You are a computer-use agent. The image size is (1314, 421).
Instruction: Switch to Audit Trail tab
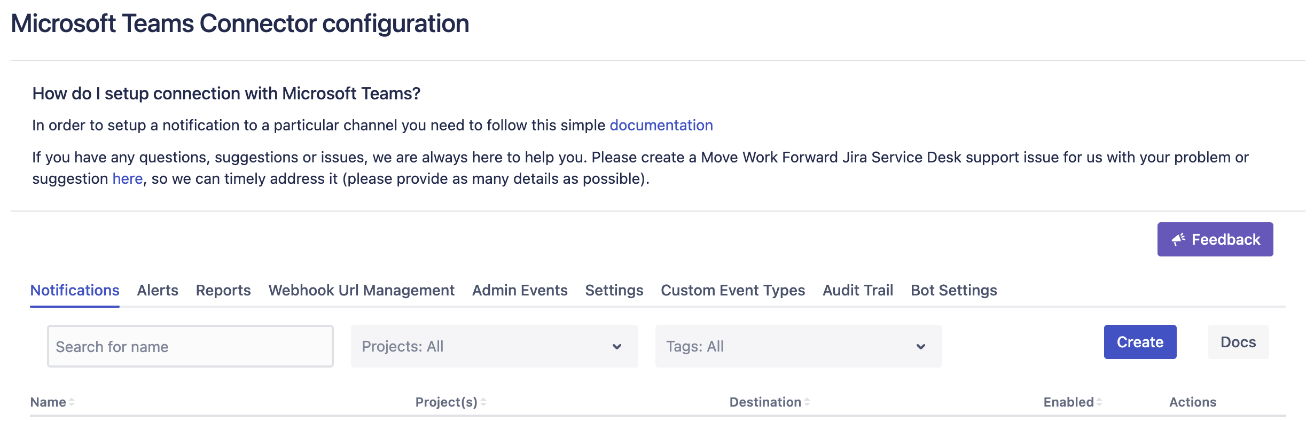[x=858, y=290]
